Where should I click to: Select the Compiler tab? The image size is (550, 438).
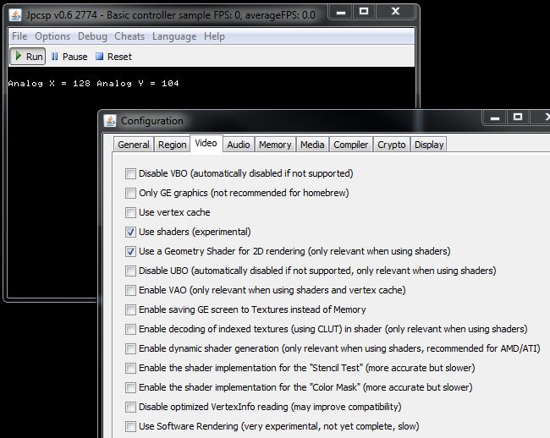pyautogui.click(x=350, y=145)
